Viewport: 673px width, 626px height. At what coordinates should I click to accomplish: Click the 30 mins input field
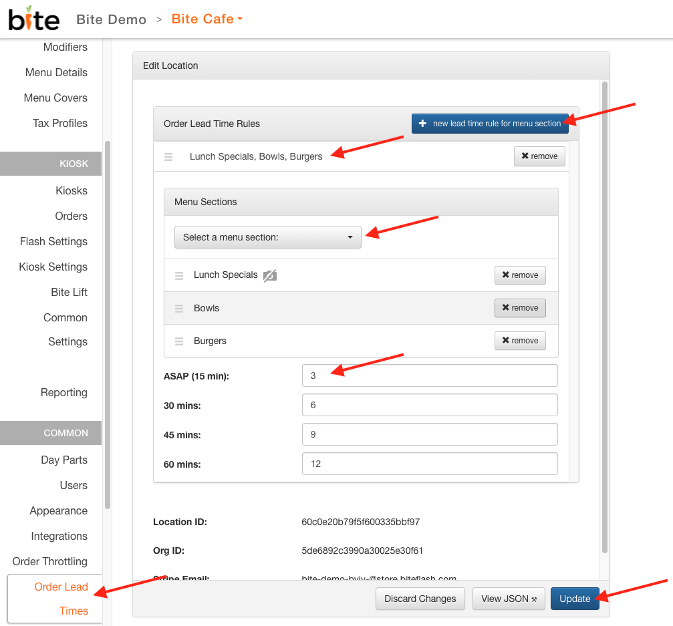430,405
